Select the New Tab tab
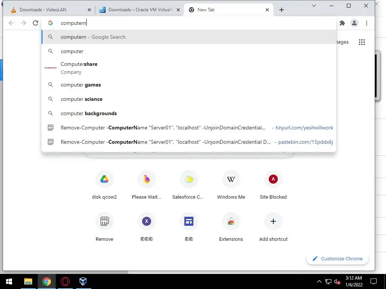386x289 pixels. coord(228,10)
